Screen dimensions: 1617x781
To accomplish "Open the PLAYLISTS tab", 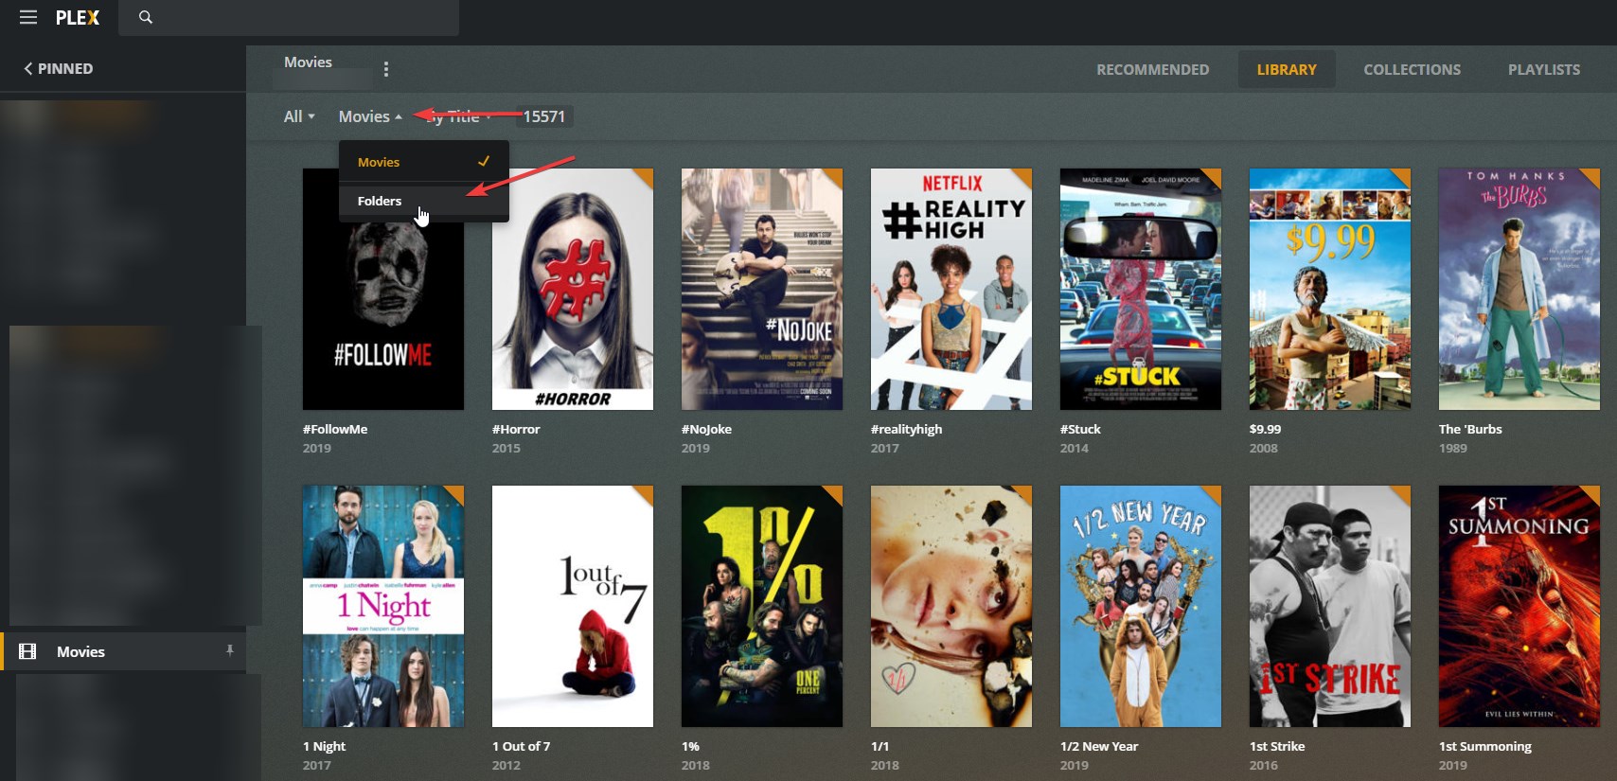I will [1543, 69].
